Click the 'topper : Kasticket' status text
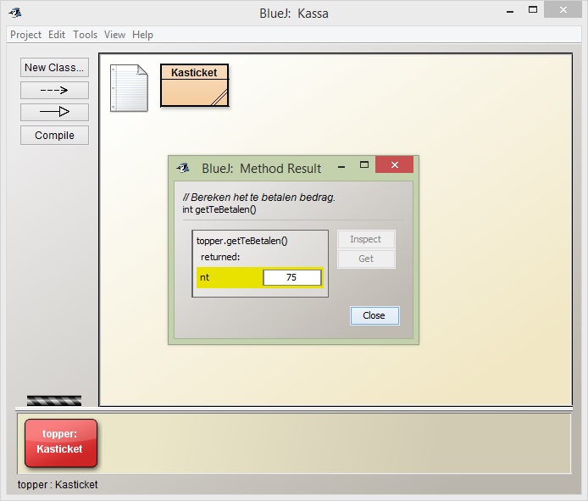The image size is (588, 501). click(x=58, y=485)
